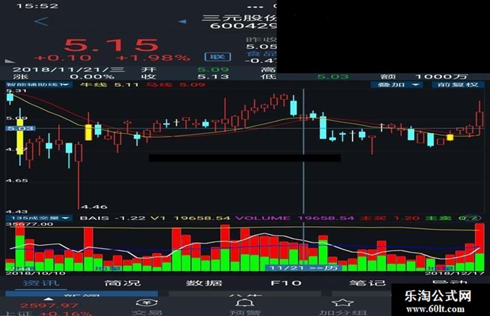Tap the back arrow at top left

pyautogui.click(x=41, y=22)
